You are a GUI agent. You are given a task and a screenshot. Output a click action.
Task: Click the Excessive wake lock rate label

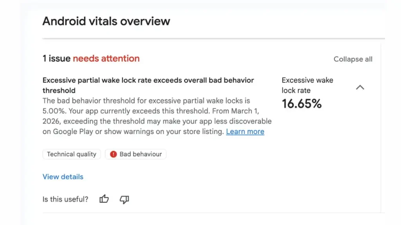coord(307,85)
